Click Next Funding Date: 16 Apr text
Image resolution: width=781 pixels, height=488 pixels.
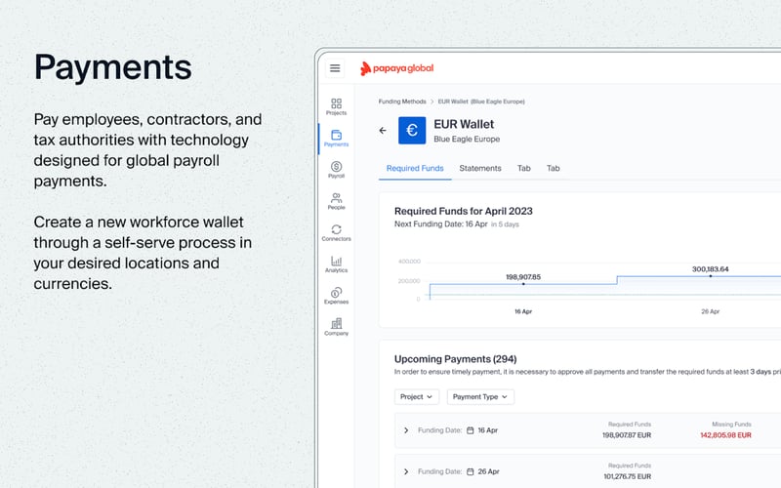pos(441,224)
